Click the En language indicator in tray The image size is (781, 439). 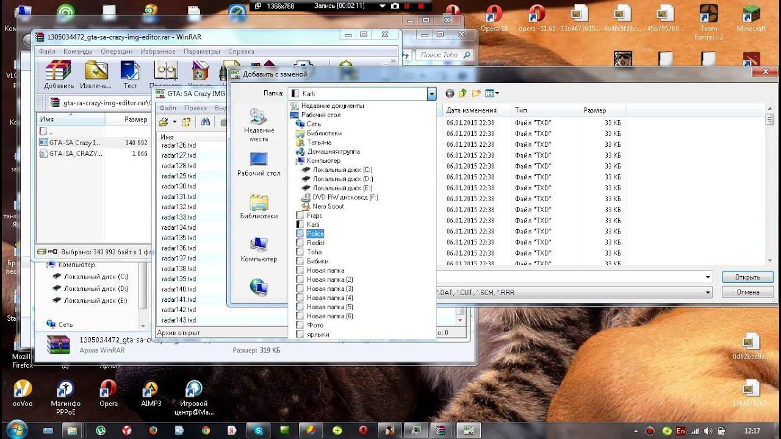point(680,430)
